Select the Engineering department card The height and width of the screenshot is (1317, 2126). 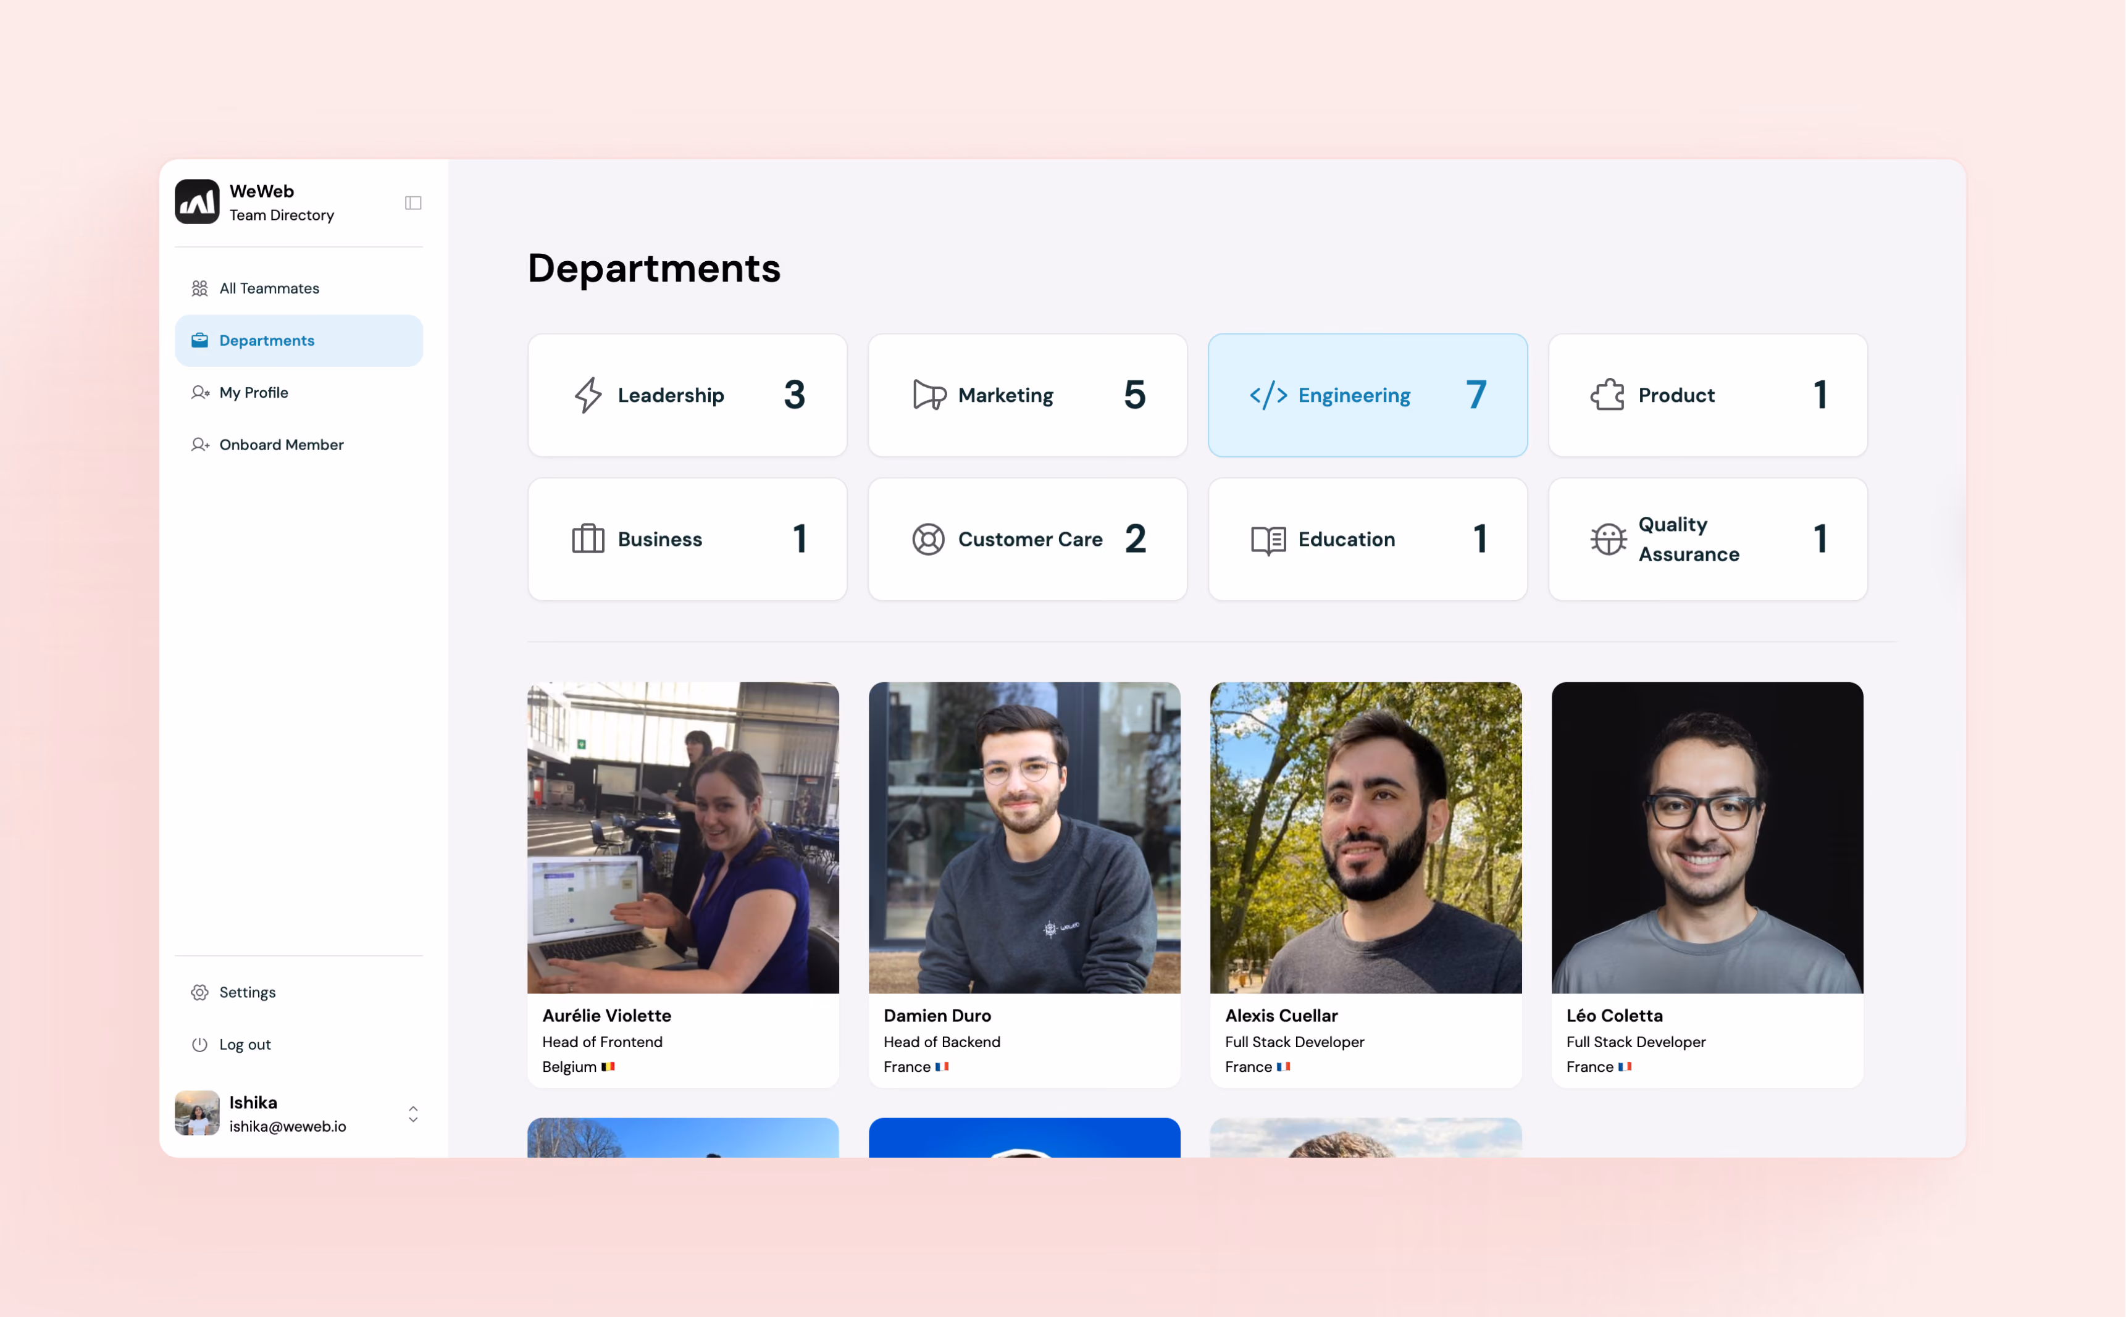[x=1367, y=395]
